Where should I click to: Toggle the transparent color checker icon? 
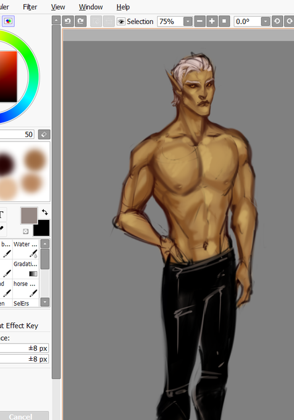(25, 231)
